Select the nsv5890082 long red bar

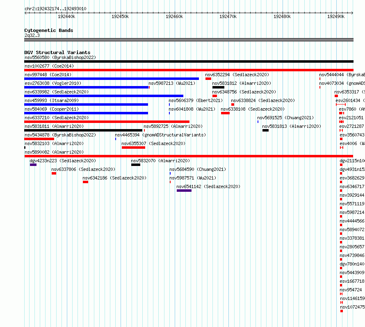coord(189,156)
